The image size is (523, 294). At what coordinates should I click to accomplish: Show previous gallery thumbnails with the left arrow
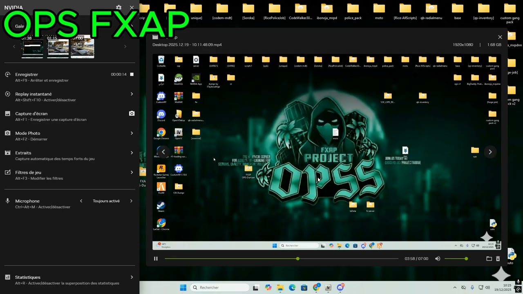(x=14, y=47)
